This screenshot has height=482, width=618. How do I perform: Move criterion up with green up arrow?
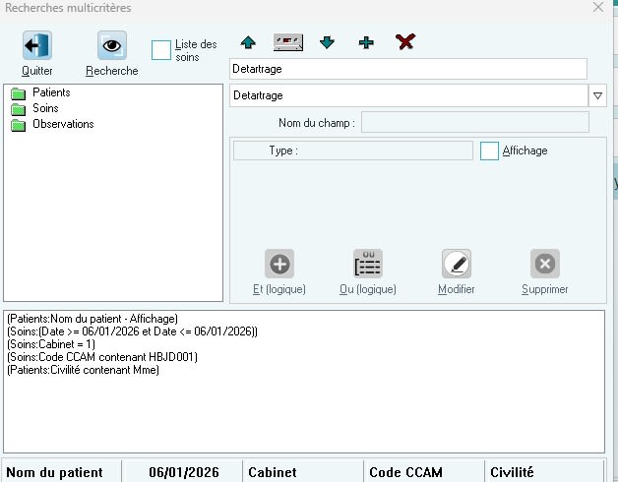(248, 42)
